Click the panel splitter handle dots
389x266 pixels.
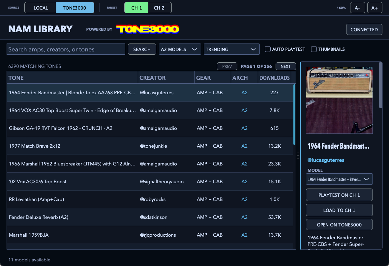298,156
